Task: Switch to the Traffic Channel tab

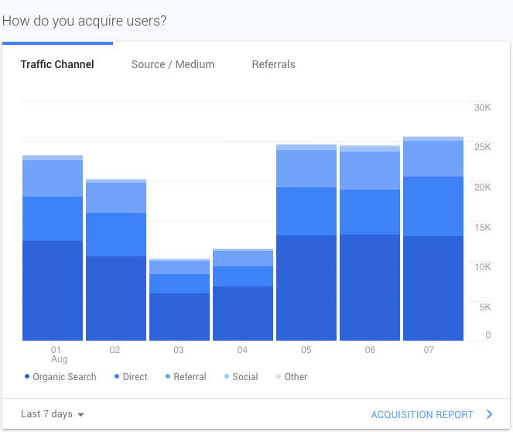Action: click(57, 64)
